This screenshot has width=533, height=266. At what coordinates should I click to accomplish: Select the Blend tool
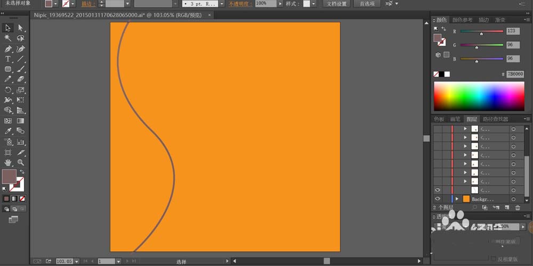21,131
